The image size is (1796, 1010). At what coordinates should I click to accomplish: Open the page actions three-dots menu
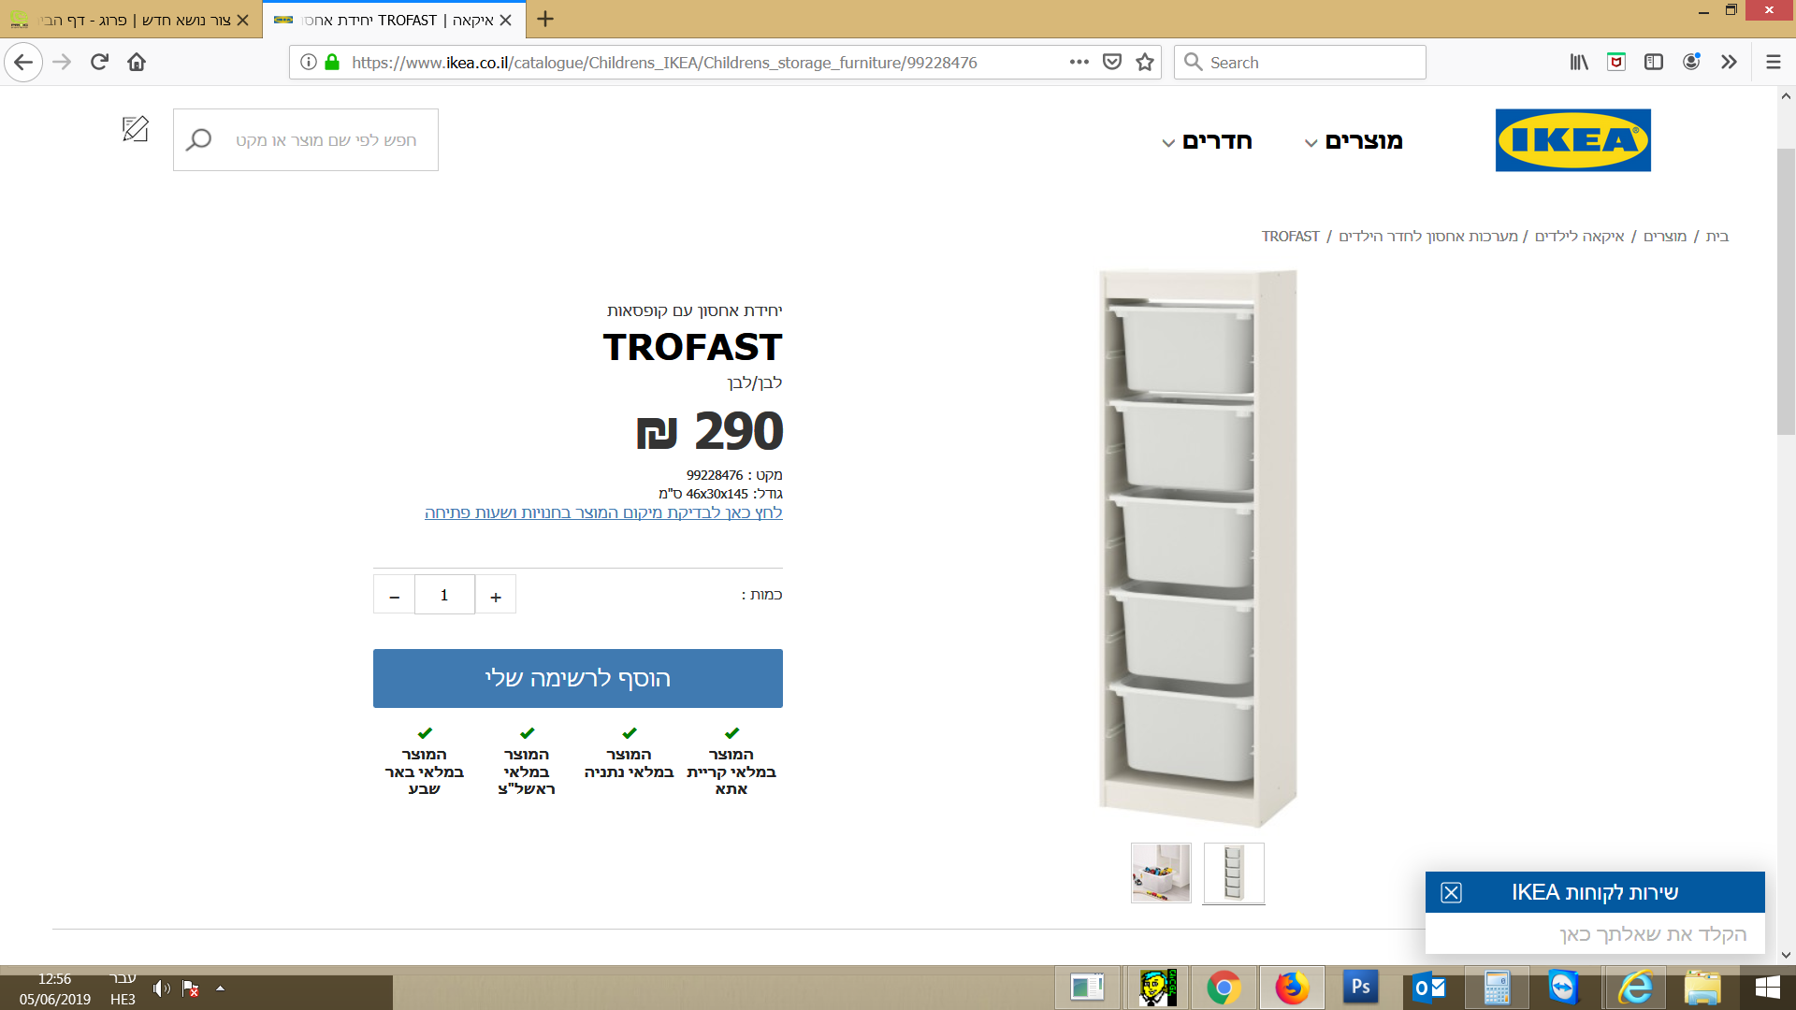(x=1079, y=63)
